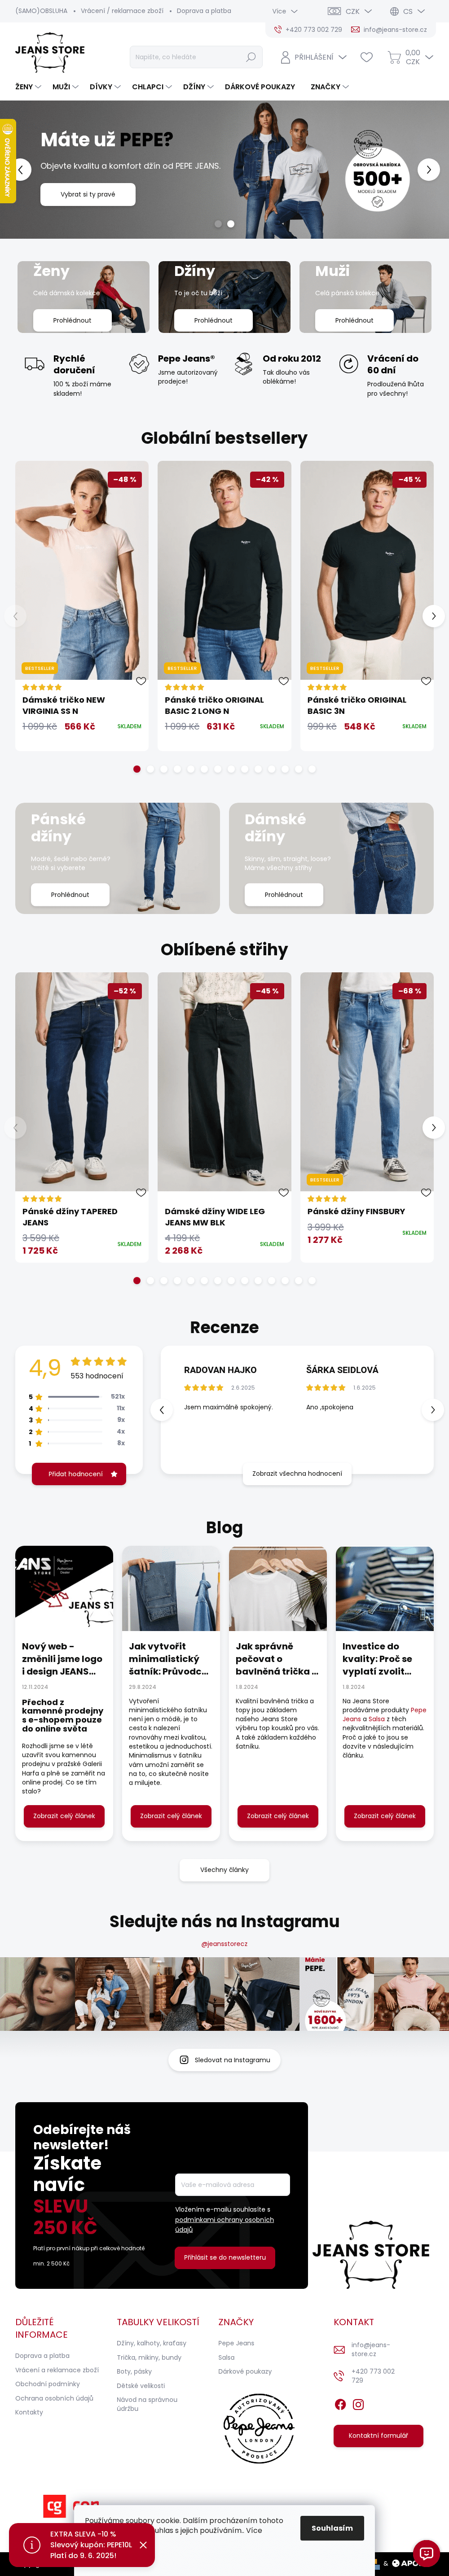This screenshot has height=2576, width=449.
Task: Select second dot under Globální bestsellery
Action: (150, 769)
